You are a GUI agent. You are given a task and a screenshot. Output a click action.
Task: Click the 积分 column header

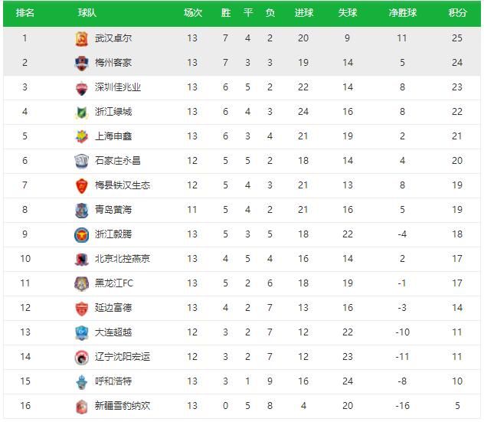[x=457, y=13]
